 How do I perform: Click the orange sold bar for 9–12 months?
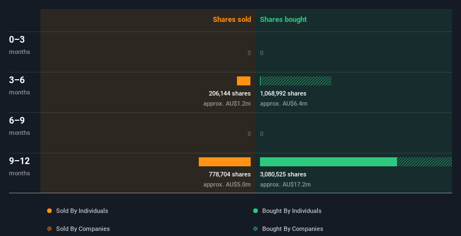(225, 162)
